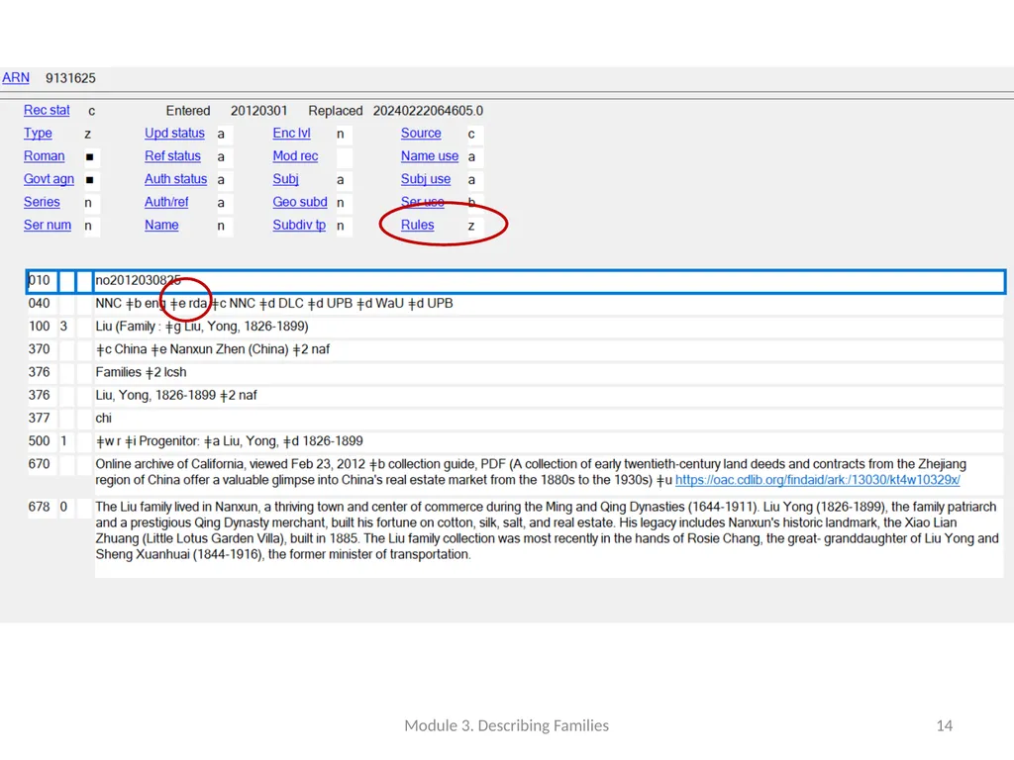Click the 010 tag number cell
1014x760 pixels.
point(42,280)
